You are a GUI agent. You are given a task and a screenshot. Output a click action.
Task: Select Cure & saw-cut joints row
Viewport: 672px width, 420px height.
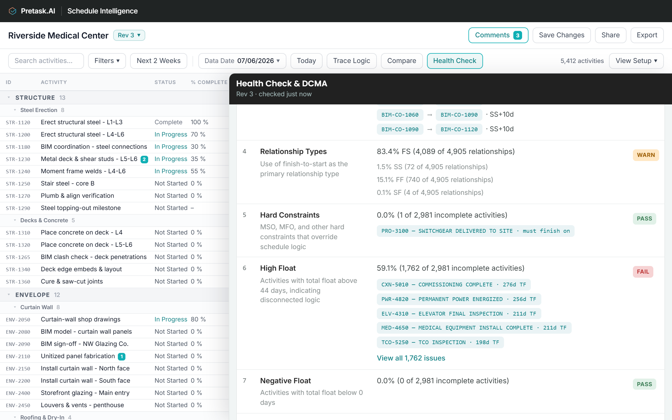[x=114, y=281]
